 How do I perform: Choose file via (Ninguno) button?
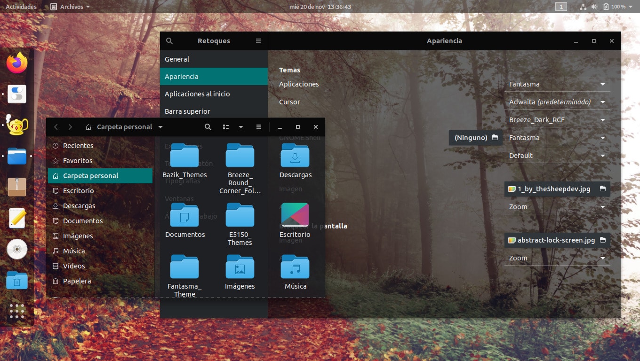pos(476,138)
